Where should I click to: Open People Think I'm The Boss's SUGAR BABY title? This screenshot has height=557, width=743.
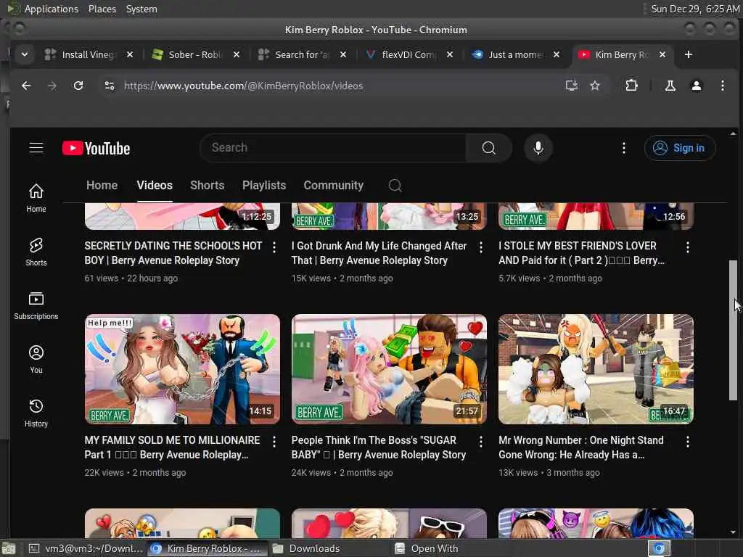(x=379, y=447)
